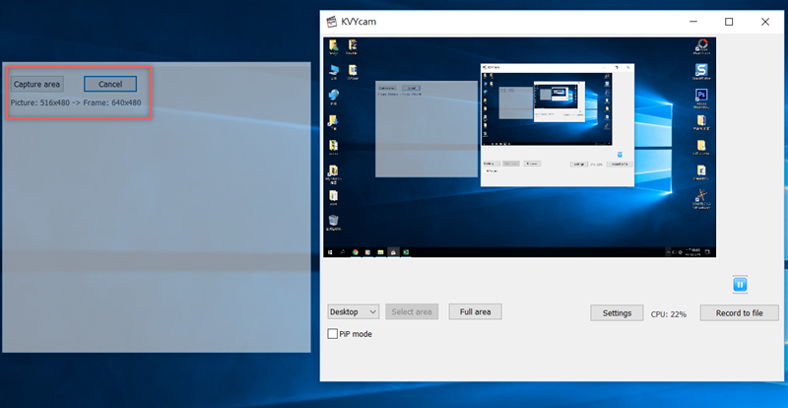This screenshot has width=788, height=408.
Task: Click the Full area button
Action: [476, 311]
